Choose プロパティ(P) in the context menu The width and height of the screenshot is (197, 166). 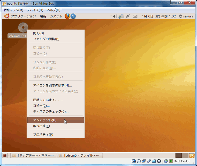43,135
